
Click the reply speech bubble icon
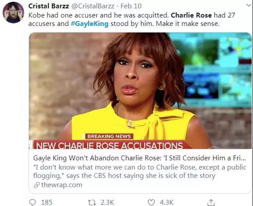pos(33,202)
